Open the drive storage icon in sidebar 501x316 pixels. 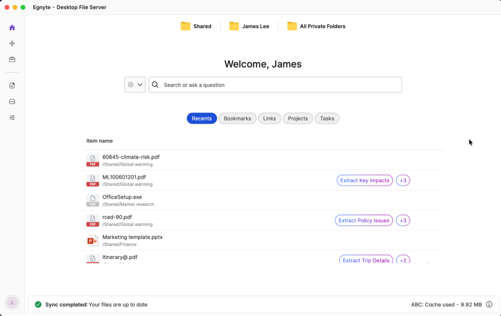point(12,102)
